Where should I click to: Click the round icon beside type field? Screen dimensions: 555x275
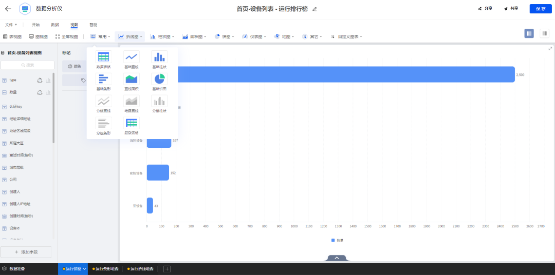coord(40,80)
